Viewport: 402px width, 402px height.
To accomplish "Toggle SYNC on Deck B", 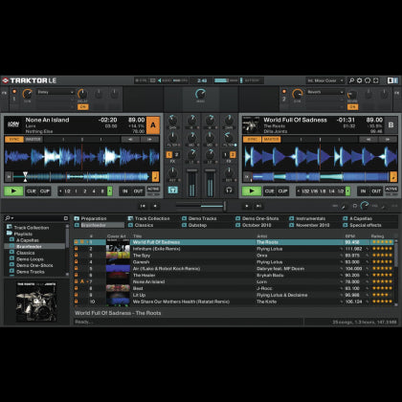I will pyautogui.click(x=252, y=140).
